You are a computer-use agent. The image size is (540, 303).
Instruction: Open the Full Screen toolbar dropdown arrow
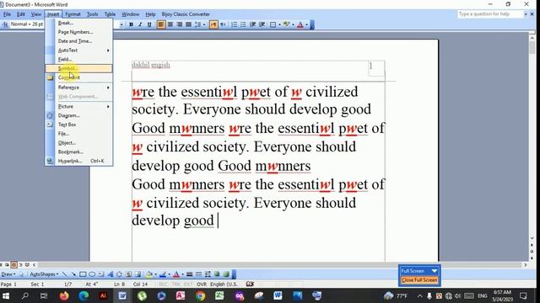tap(435, 271)
